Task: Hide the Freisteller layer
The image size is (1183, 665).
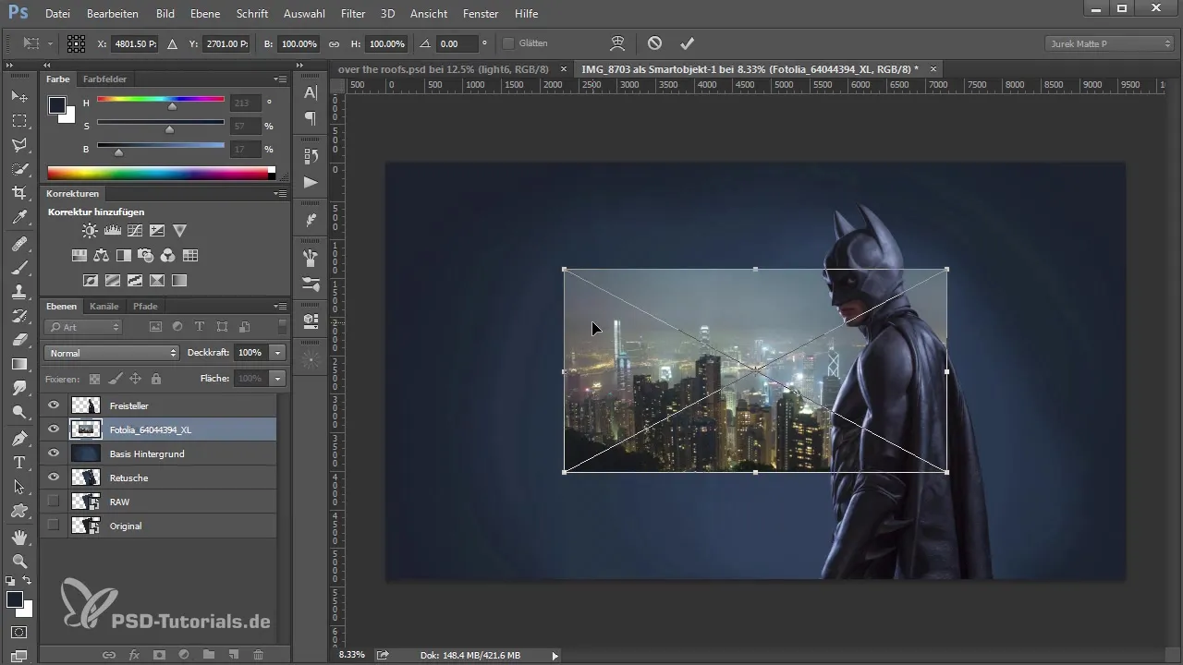Action: pos(54,405)
